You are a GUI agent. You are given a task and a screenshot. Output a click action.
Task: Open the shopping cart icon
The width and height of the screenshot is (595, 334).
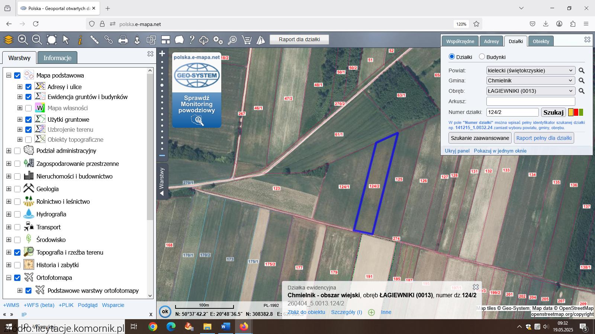(246, 40)
